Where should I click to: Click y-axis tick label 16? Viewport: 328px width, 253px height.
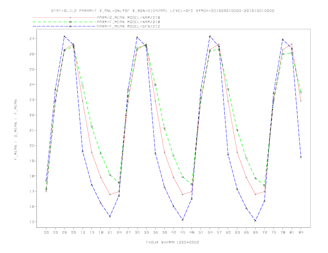tap(31, 207)
